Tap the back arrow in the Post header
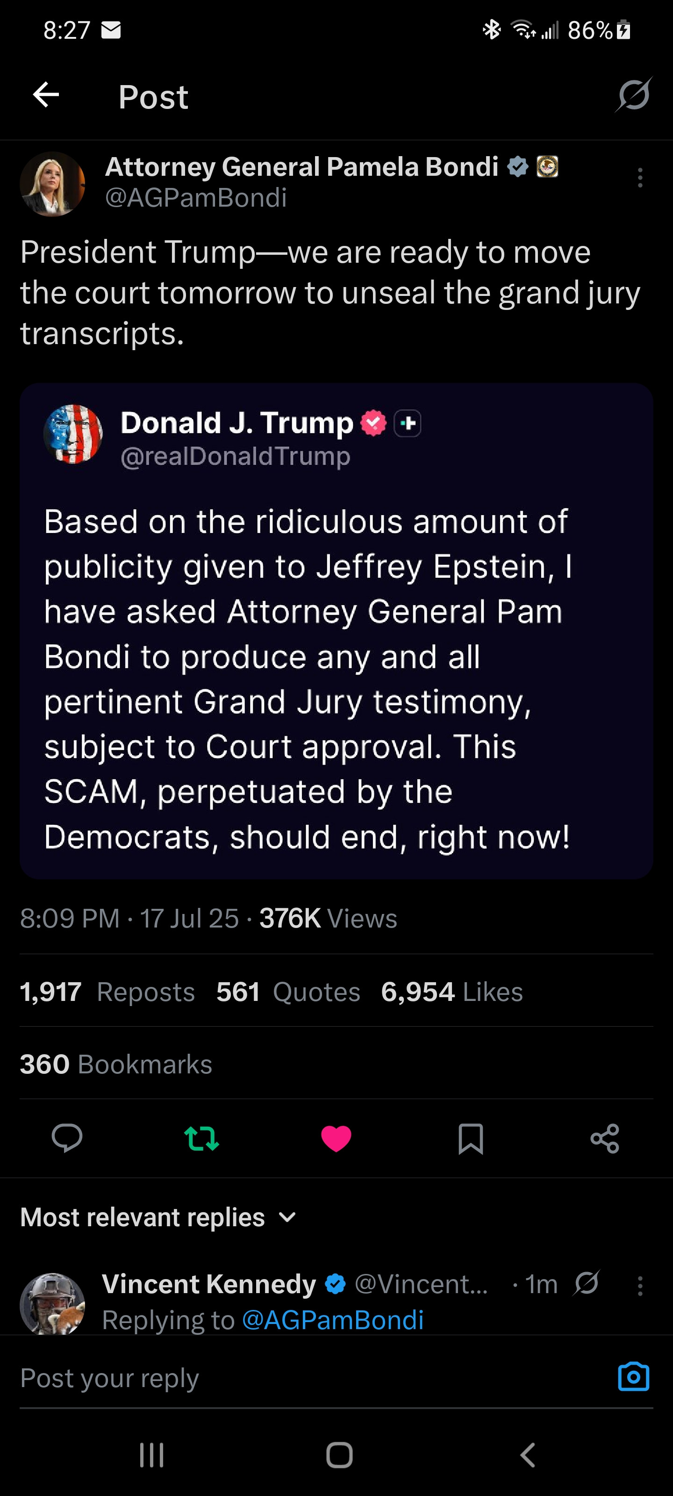673x1496 pixels. 46,95
